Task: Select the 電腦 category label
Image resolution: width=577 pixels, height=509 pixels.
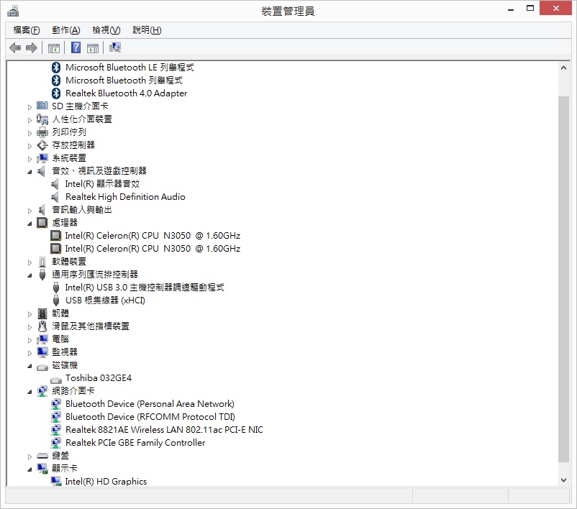Action: pyautogui.click(x=60, y=339)
